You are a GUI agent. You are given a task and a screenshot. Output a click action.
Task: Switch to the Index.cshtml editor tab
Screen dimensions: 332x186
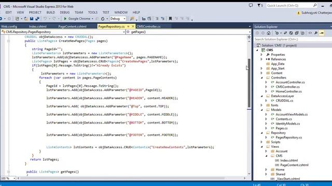point(38,26)
